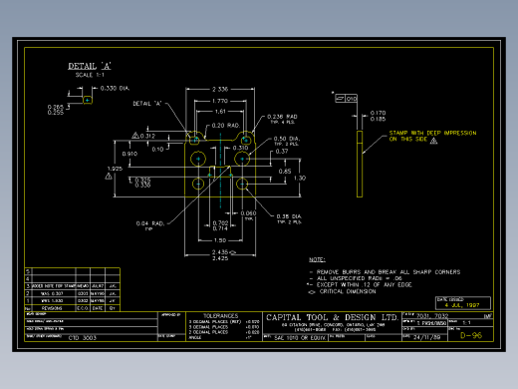Select the ALL UNSPECIFIED RADII = .06 note

click(359, 278)
